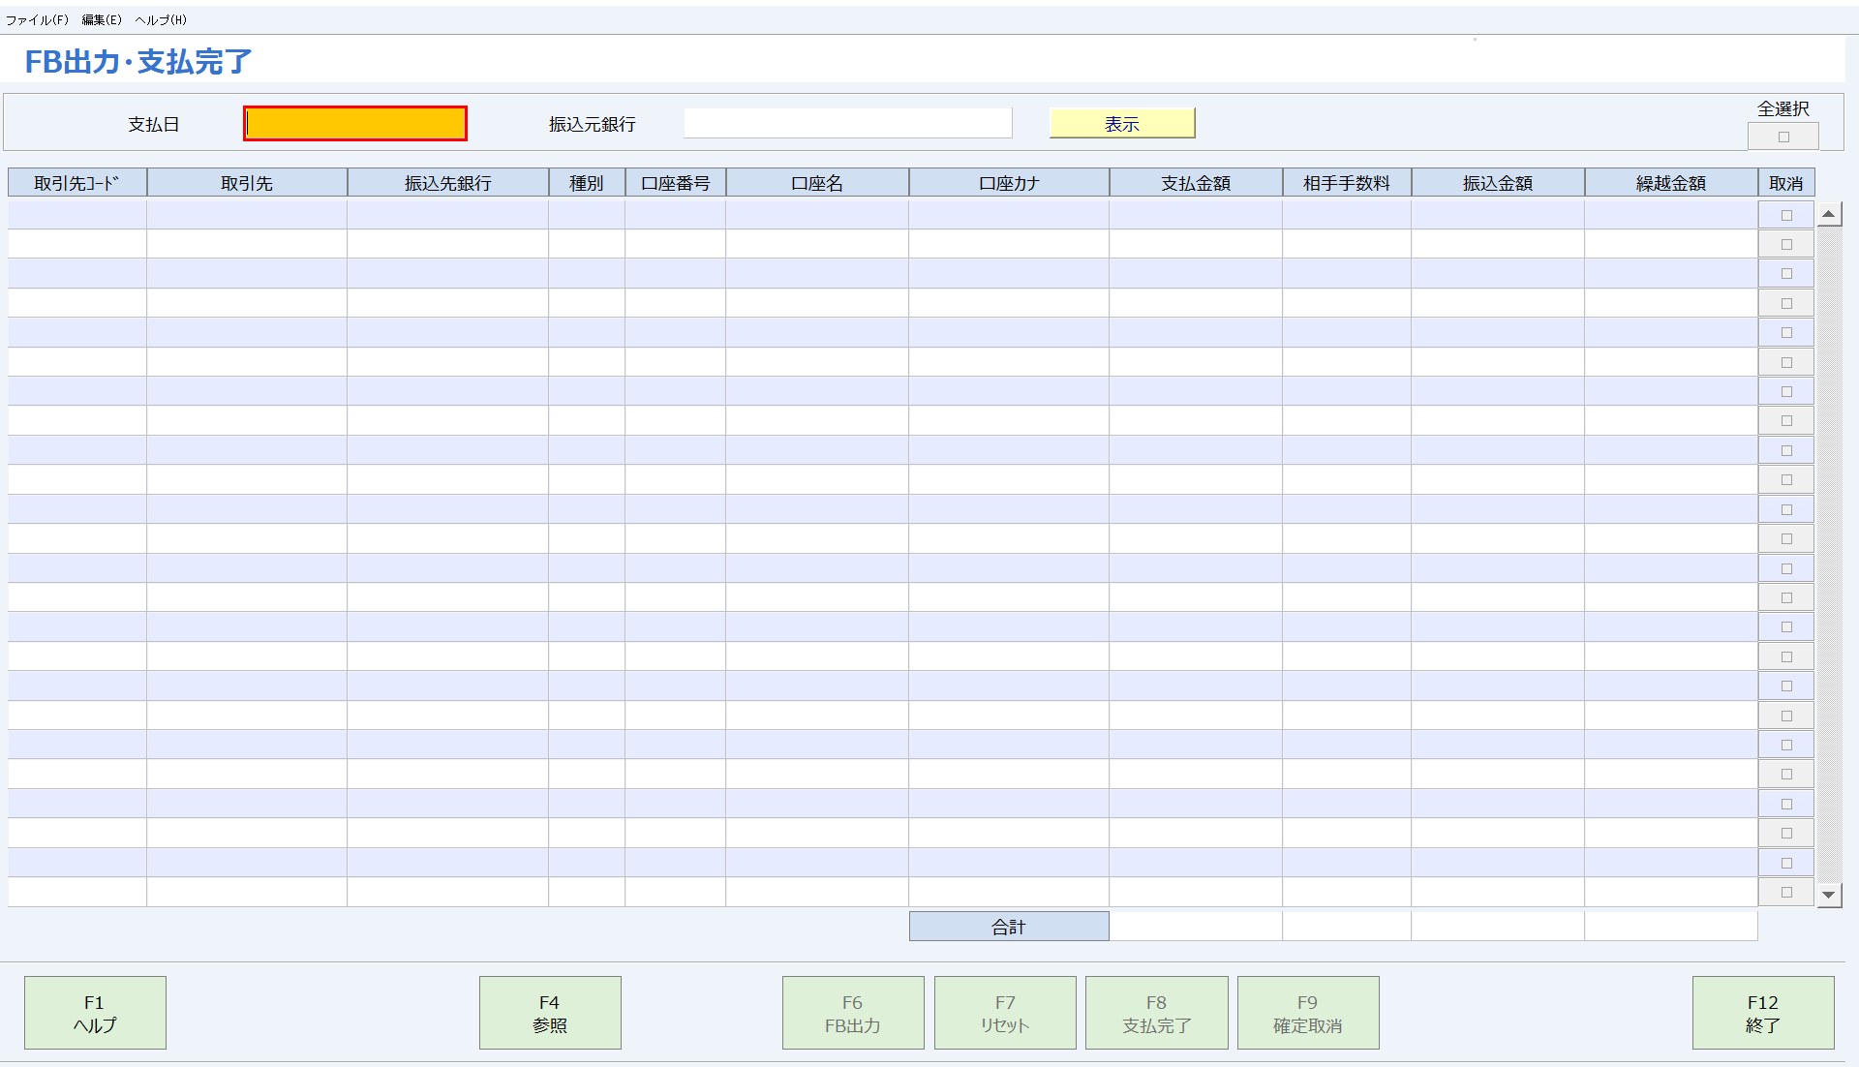Viewport: 1859px width, 1067px height.
Task: Click the 表示 display button
Action: click(1121, 122)
